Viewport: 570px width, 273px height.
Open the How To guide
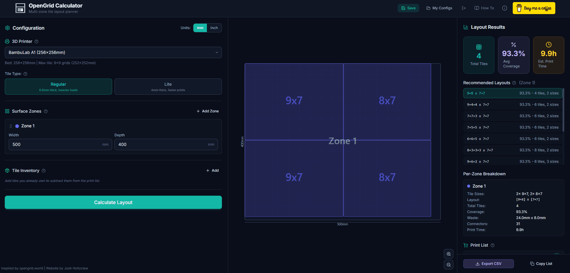(x=484, y=8)
